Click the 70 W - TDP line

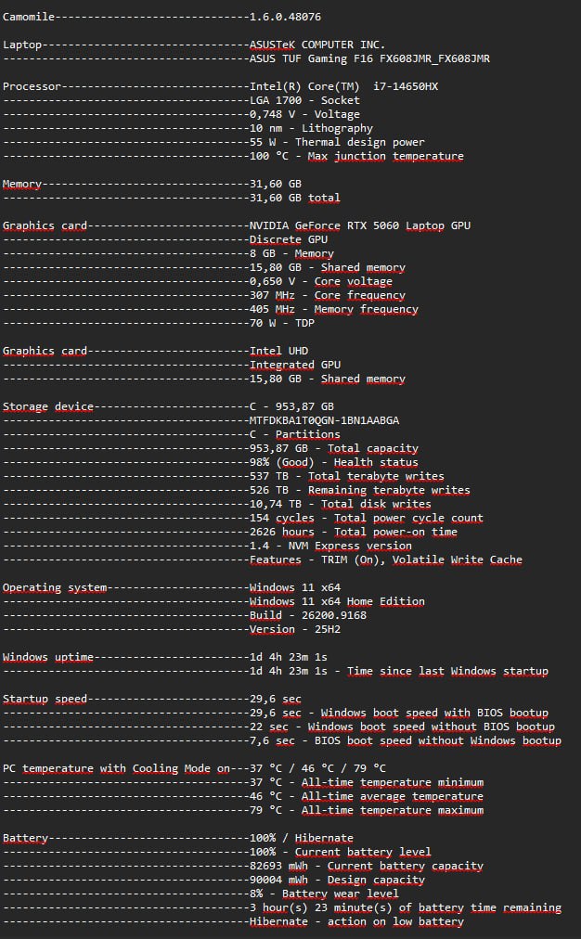(282, 323)
